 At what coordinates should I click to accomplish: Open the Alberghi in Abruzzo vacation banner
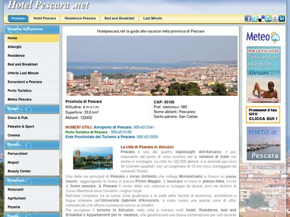click(x=263, y=75)
